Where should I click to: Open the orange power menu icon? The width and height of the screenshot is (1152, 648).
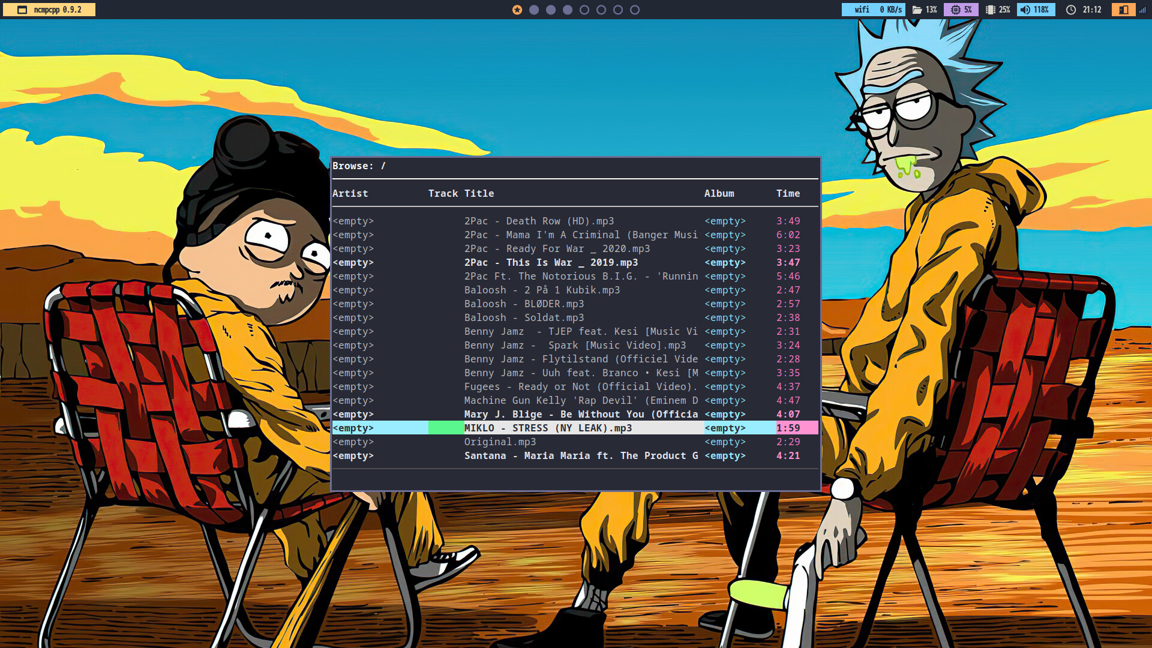click(1124, 10)
